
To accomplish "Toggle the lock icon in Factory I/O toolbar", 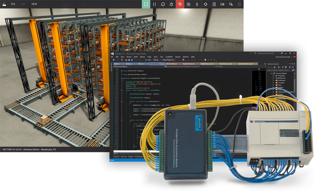I will pos(197,4).
